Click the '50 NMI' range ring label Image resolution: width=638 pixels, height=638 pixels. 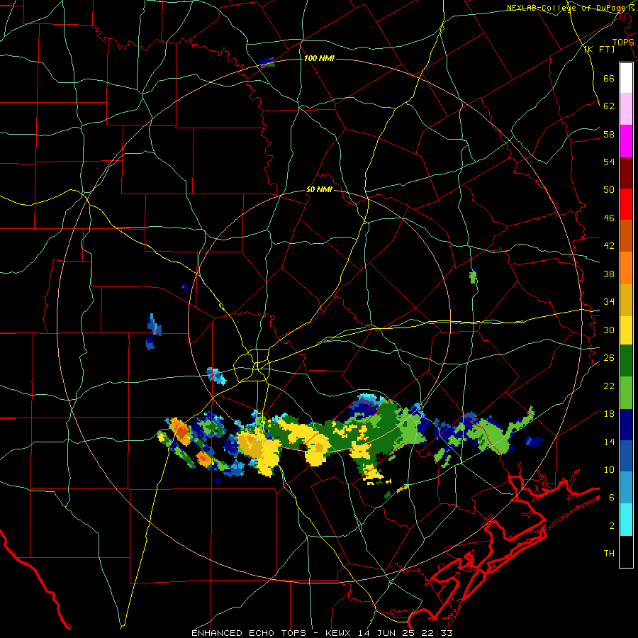(x=319, y=189)
